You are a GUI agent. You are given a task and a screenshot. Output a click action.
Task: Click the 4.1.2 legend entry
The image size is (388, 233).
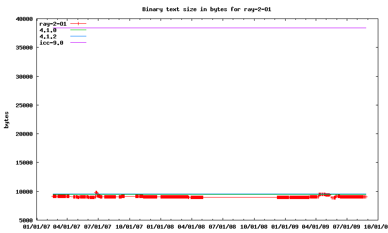[x=48, y=36]
